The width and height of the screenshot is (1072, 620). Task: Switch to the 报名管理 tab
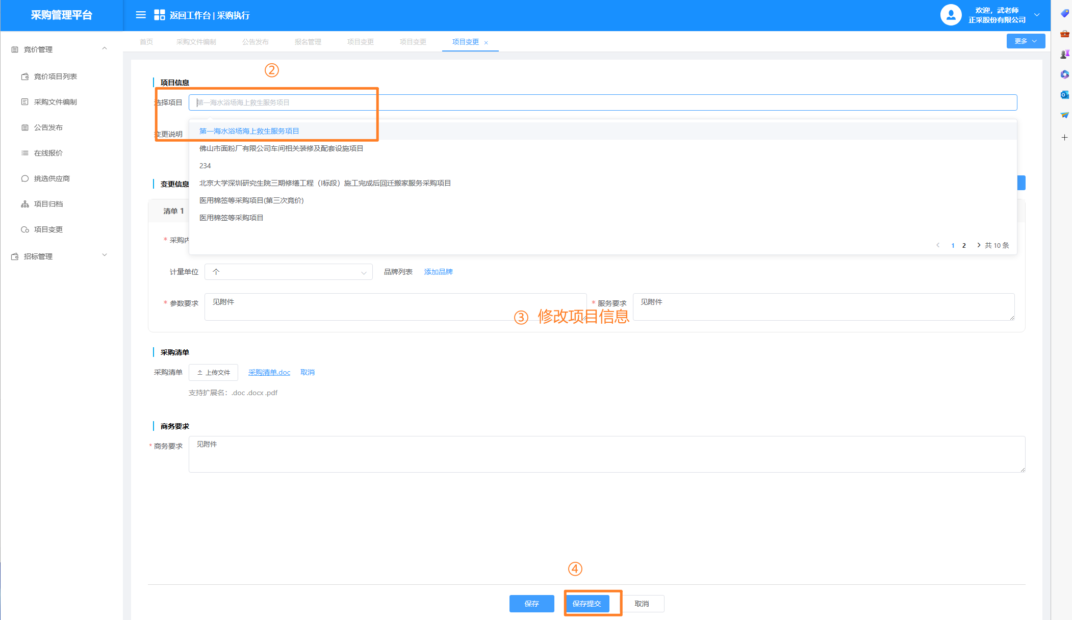[308, 42]
